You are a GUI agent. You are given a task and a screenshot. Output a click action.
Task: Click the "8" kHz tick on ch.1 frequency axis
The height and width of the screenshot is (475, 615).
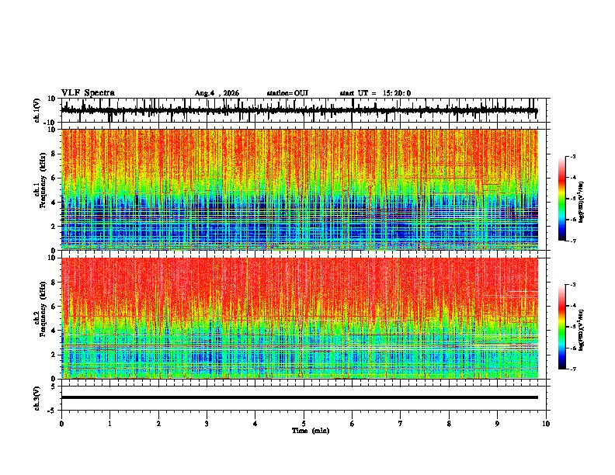(54, 154)
